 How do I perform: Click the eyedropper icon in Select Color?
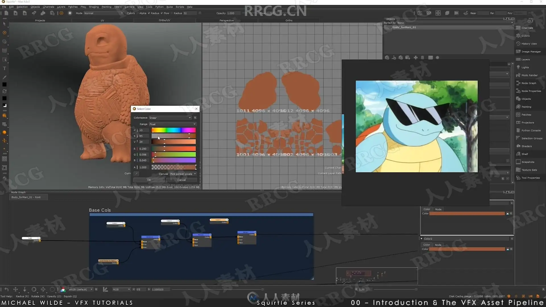[136, 174]
